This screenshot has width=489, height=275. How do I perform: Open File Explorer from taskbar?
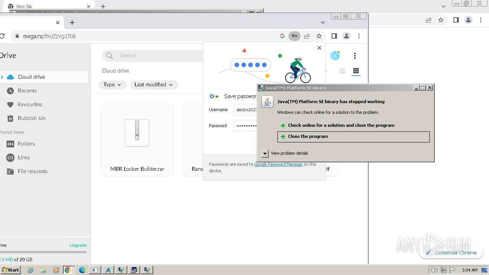pyautogui.click(x=43, y=270)
